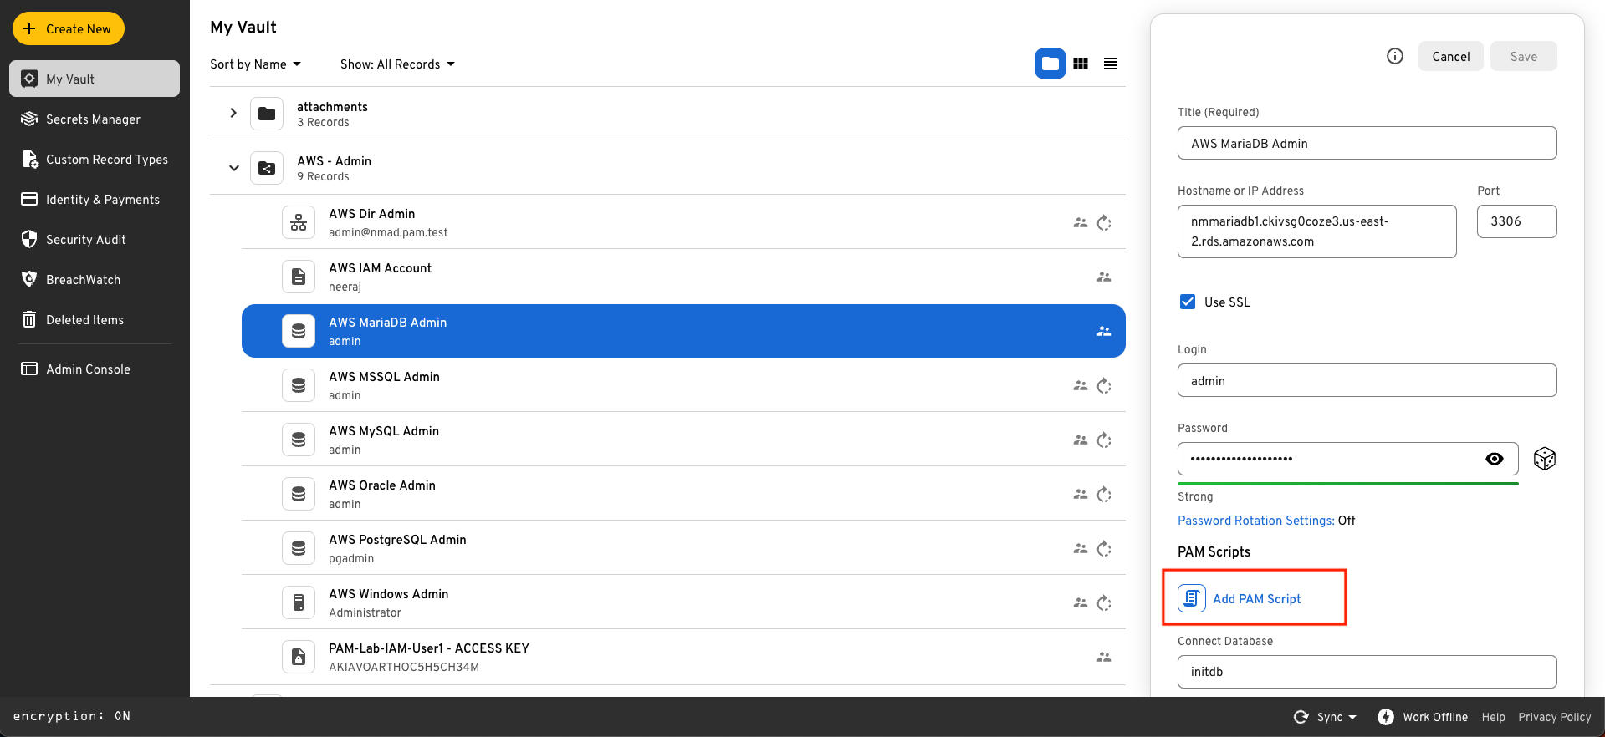Image resolution: width=1605 pixels, height=737 pixels.
Task: Switch to the list view icon
Action: point(1111,64)
